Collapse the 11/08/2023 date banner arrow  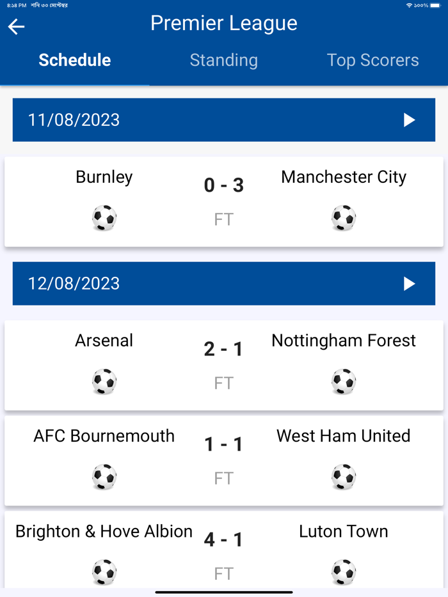tap(408, 120)
